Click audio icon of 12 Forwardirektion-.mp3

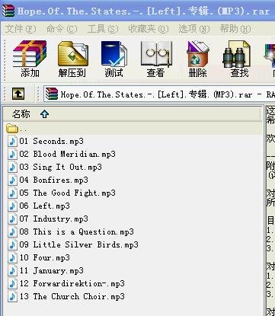point(12,283)
